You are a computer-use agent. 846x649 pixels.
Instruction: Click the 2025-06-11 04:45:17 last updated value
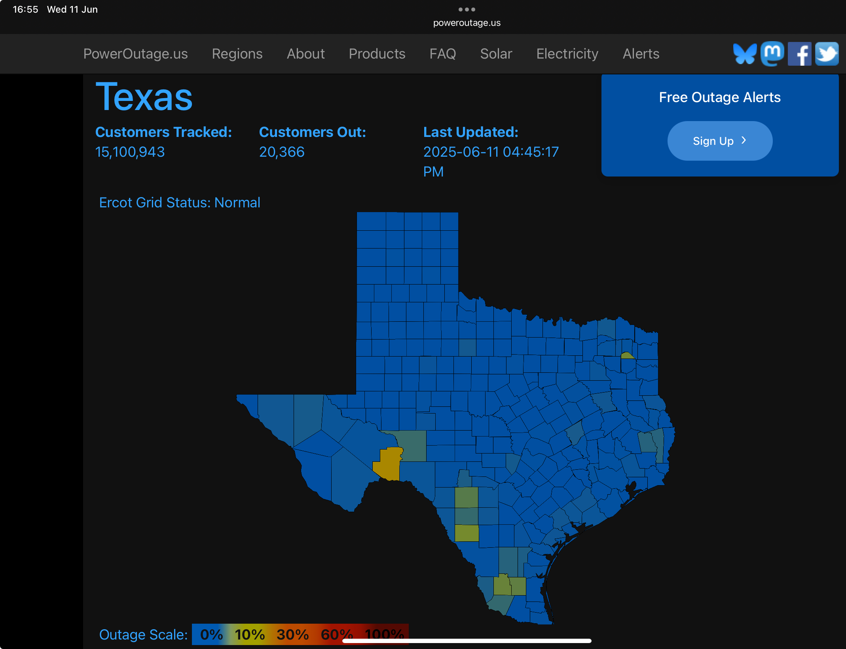click(491, 162)
